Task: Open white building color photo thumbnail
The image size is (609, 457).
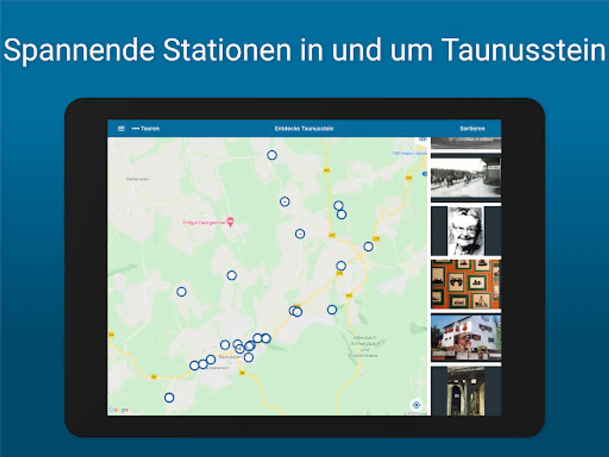Action: (466, 338)
